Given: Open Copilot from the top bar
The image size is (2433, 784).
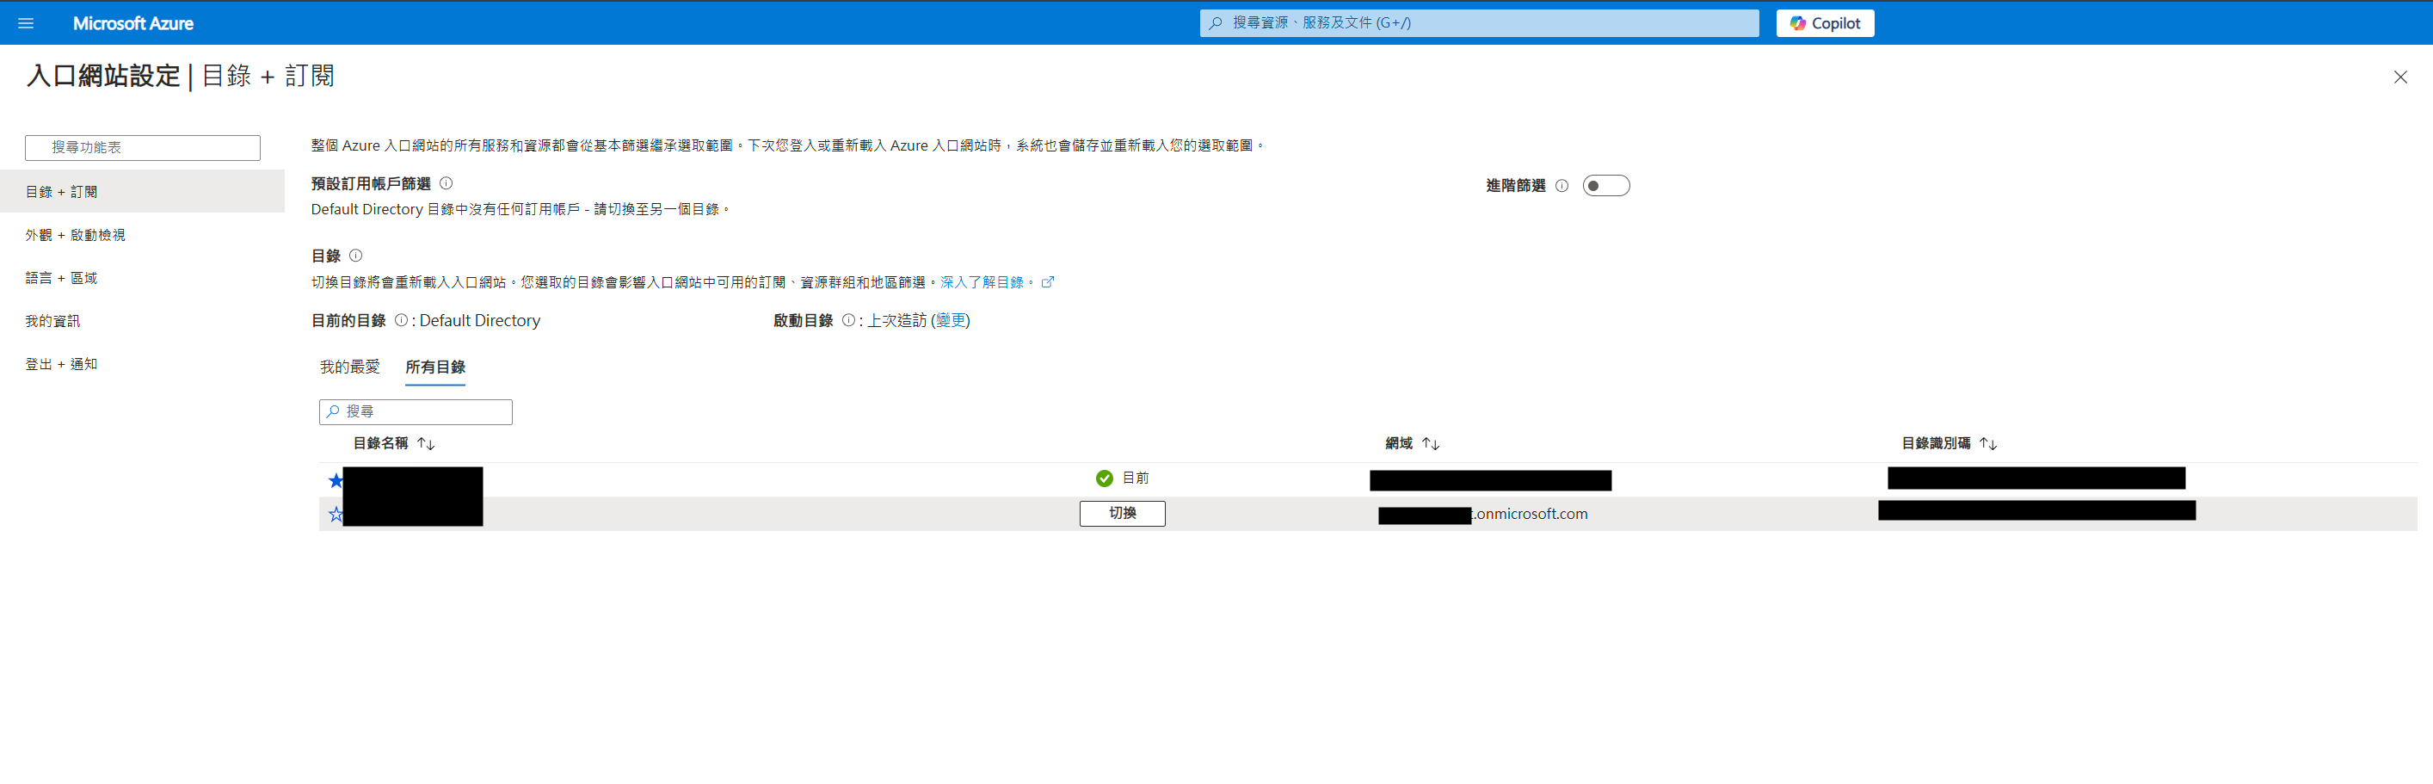Looking at the screenshot, I should (1825, 22).
